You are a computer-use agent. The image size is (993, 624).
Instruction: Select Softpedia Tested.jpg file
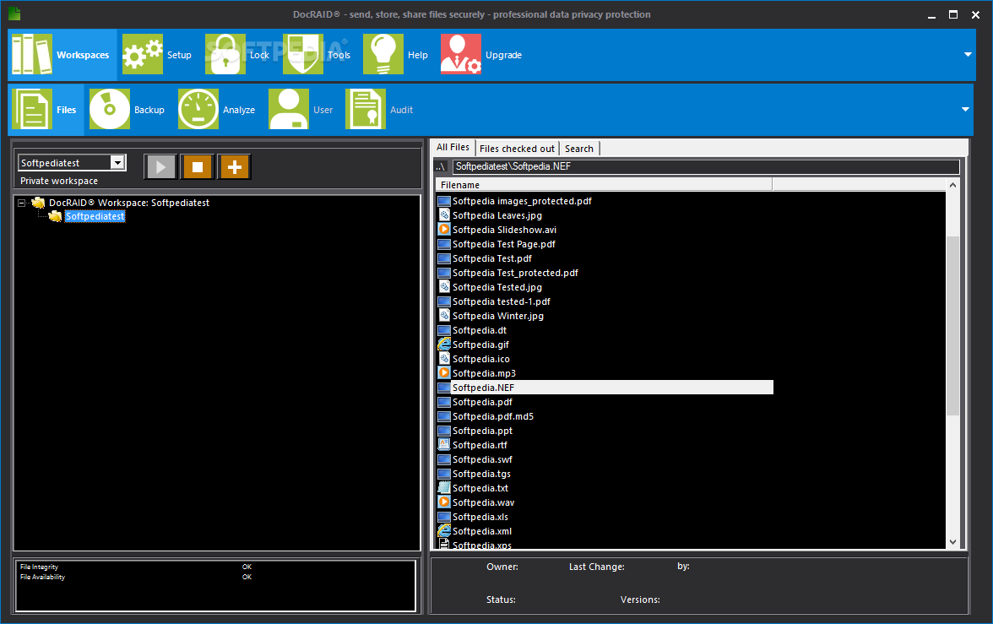(x=496, y=287)
